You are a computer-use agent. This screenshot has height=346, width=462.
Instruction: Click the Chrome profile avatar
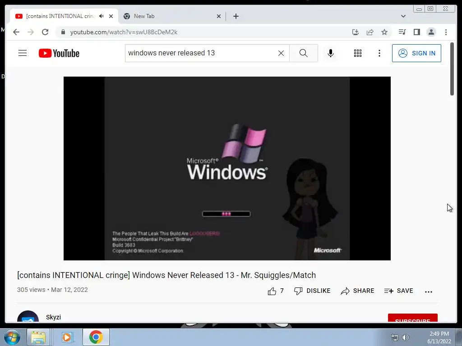(431, 32)
